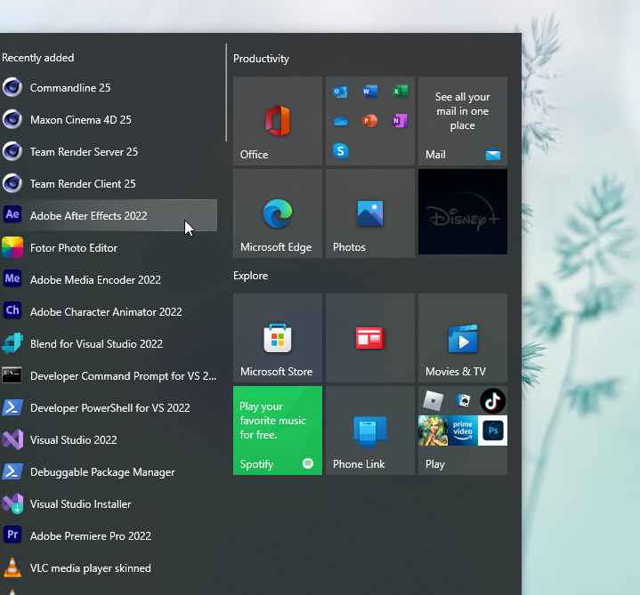Click the Recently added heading
Screen dimensions: 640x595
point(38,58)
